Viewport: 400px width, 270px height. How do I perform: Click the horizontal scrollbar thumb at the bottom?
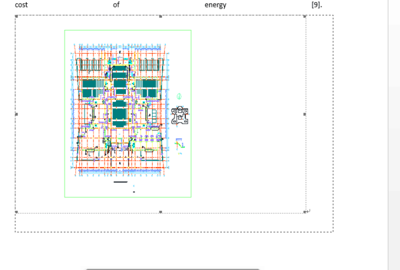click(173, 269)
